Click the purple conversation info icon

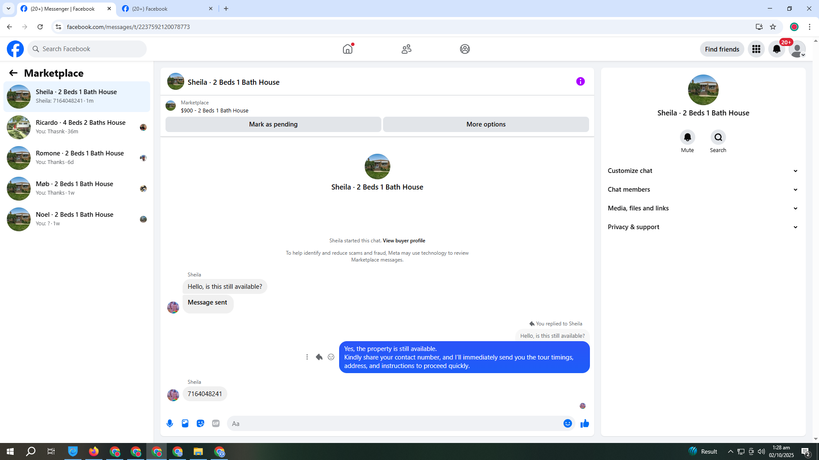[x=580, y=81]
